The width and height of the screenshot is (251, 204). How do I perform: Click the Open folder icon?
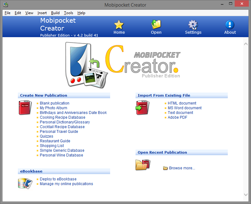(x=156, y=25)
